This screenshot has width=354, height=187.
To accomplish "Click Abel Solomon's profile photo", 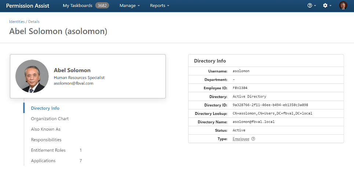I will [x=32, y=76].
